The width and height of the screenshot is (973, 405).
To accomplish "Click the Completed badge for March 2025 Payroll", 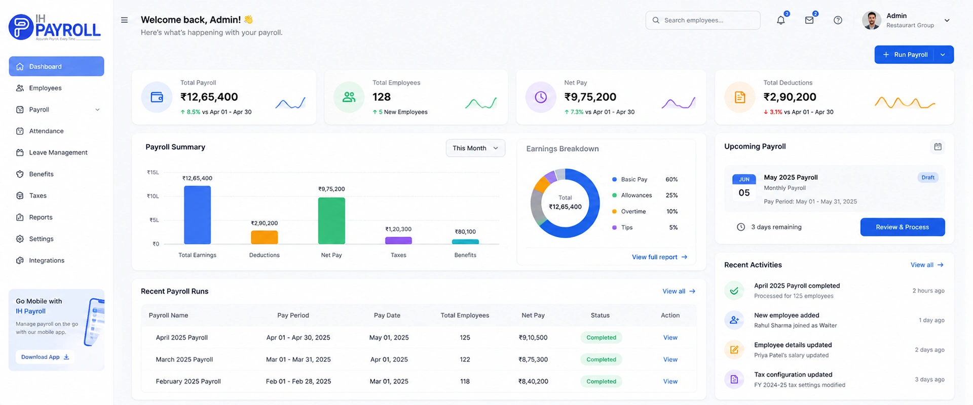I will click(x=601, y=359).
